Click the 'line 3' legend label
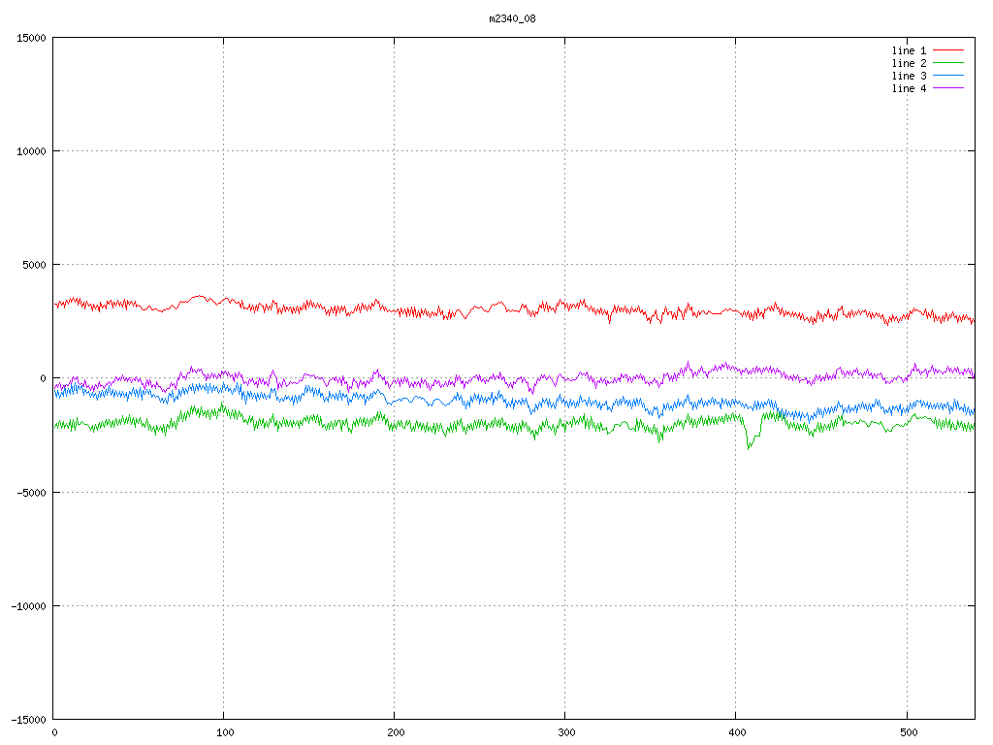 click(x=909, y=76)
